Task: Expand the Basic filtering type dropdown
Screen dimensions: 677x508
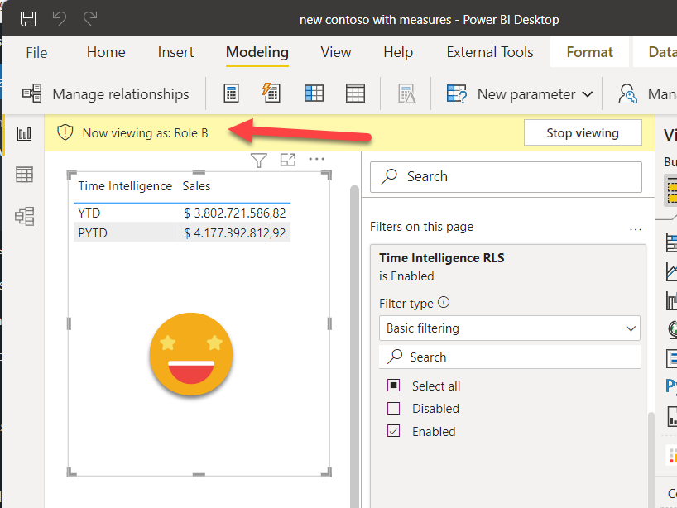Action: 509,328
